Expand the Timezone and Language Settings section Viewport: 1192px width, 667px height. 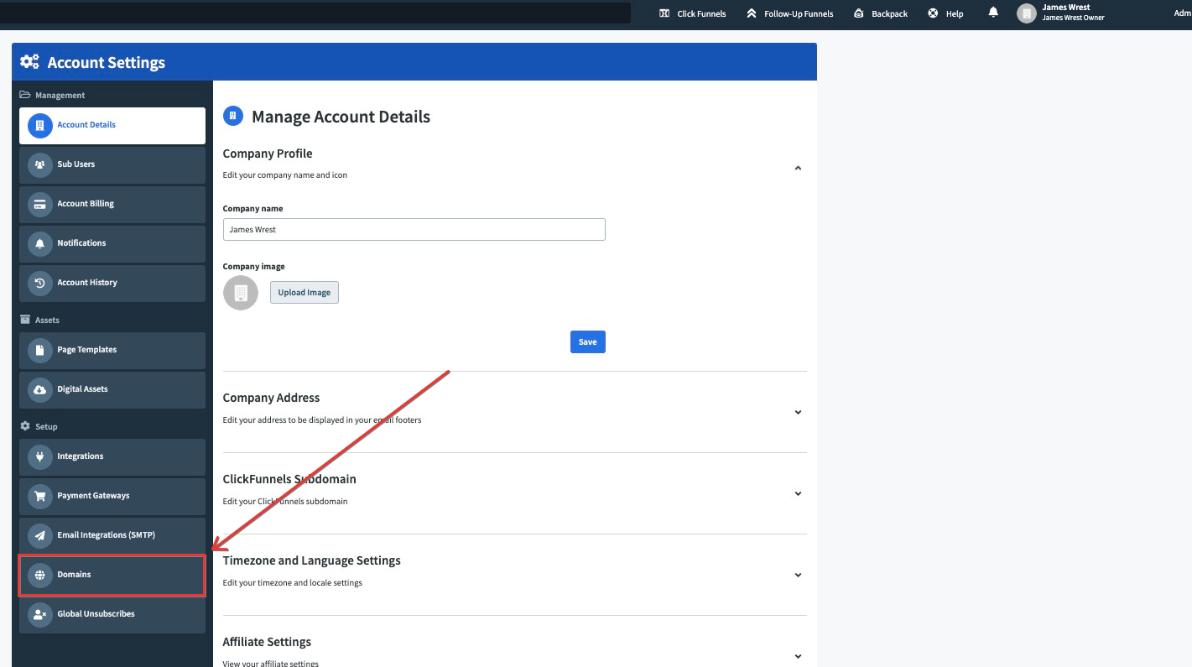(x=798, y=575)
